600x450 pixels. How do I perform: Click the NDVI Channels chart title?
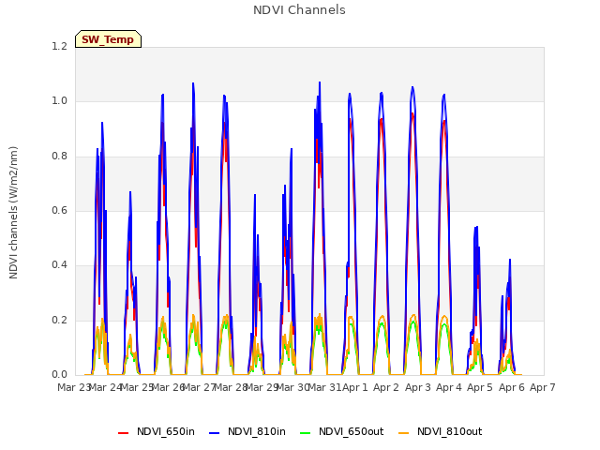point(299,10)
